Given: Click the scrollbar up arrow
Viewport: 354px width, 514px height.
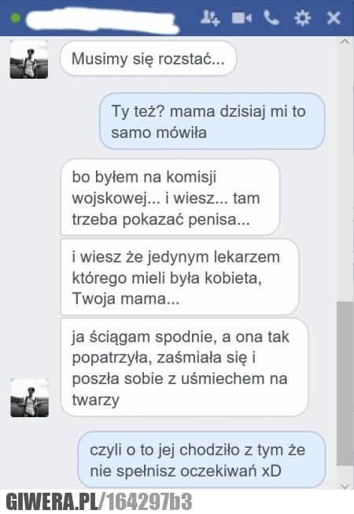Looking at the screenshot, I should pyautogui.click(x=345, y=42).
